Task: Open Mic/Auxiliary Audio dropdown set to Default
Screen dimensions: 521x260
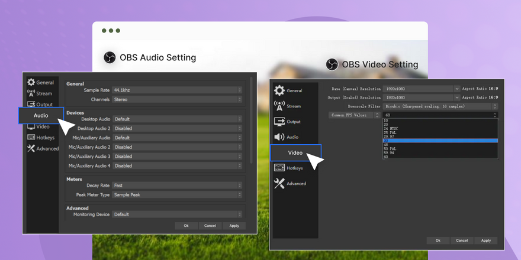Action: (x=178, y=138)
